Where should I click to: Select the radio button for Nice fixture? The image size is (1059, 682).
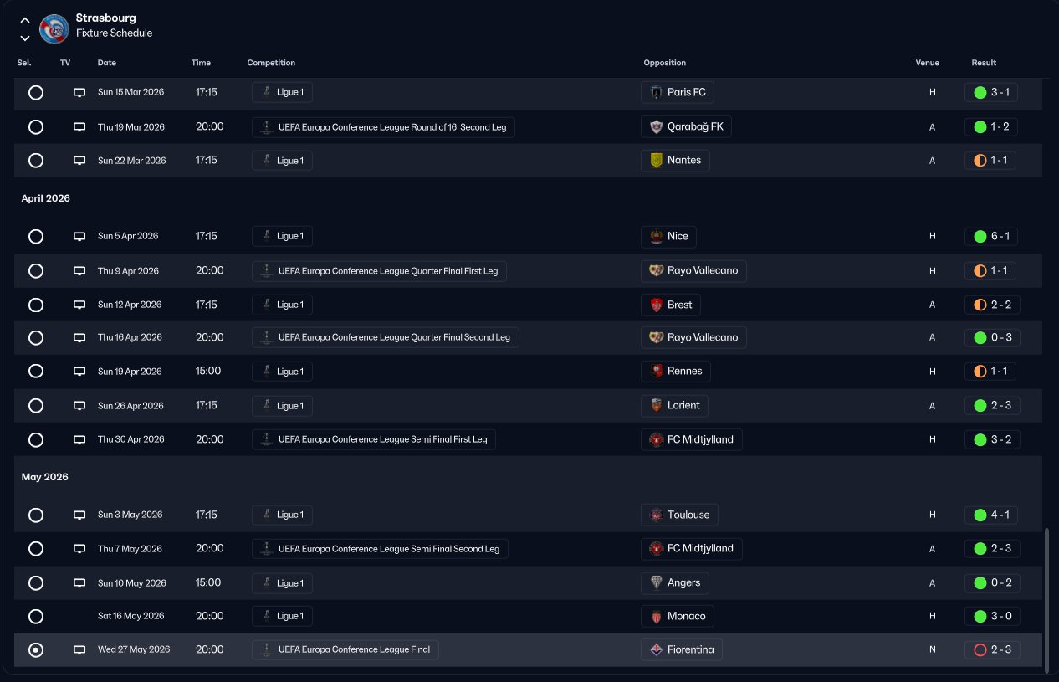pos(36,237)
